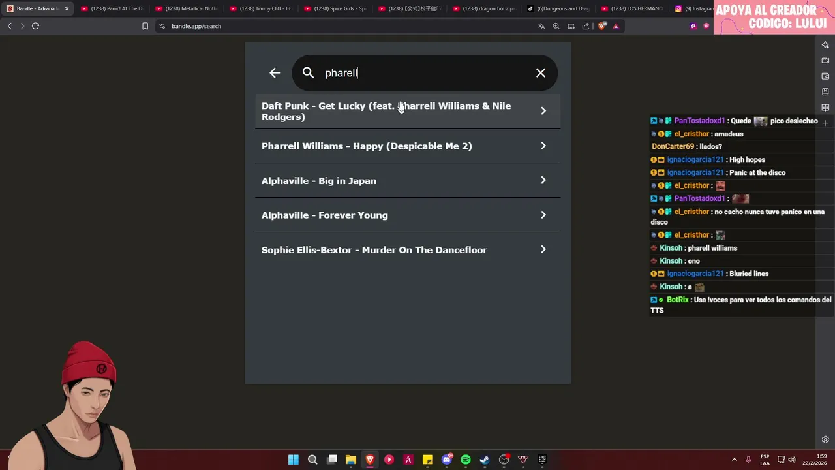Image resolution: width=835 pixels, height=470 pixels.
Task: Close the Bandle browser tab
Action: pos(67,8)
